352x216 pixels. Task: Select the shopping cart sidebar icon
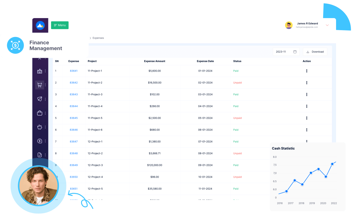click(40, 85)
